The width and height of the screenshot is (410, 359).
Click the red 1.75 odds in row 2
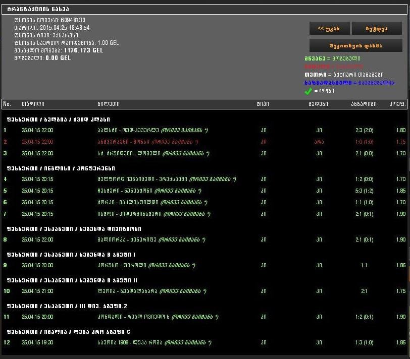click(x=401, y=142)
